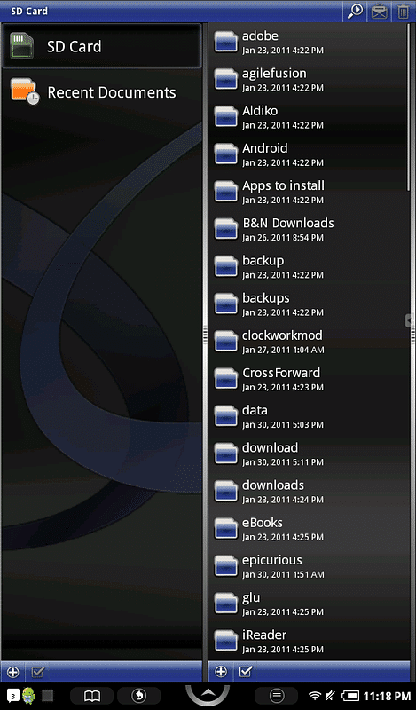Click the 'B&N Downloads' folder name

288,224
